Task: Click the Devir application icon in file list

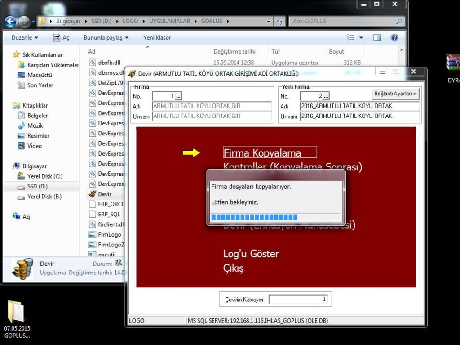Action: [93, 194]
